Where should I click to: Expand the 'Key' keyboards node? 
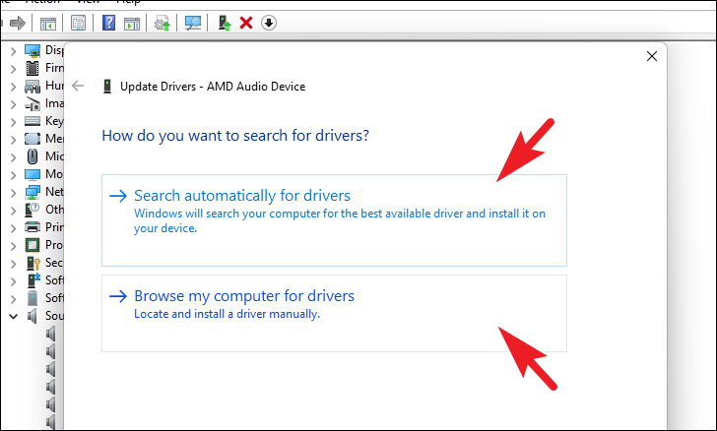tap(13, 122)
